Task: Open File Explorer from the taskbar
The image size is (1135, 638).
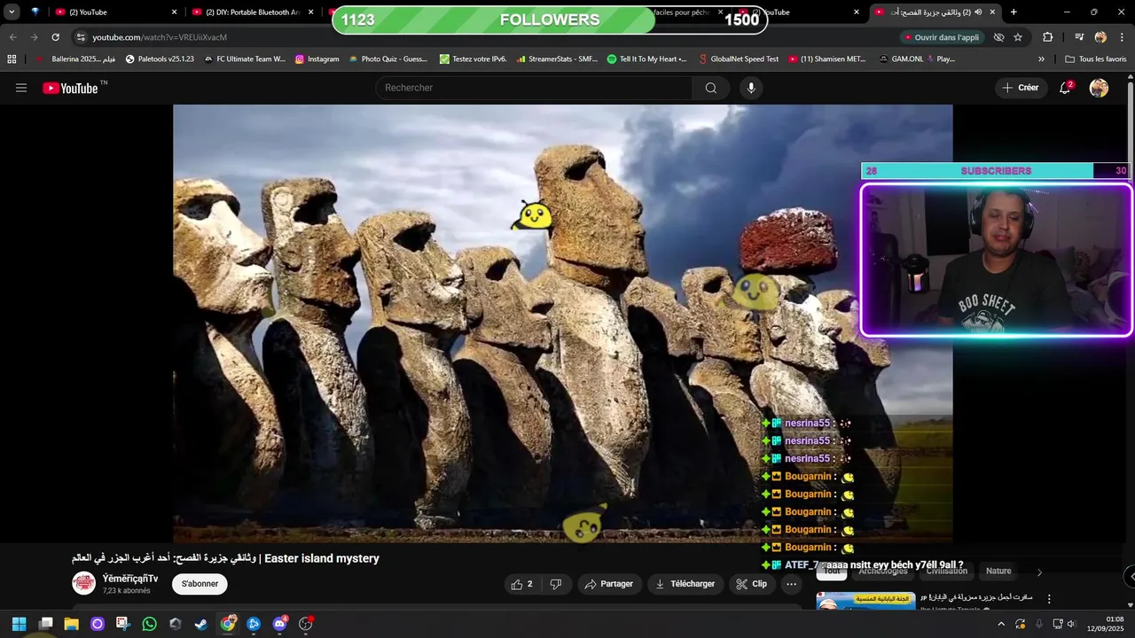Action: pyautogui.click(x=71, y=624)
